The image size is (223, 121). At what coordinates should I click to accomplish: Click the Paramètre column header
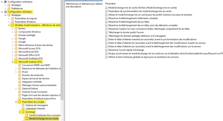(x=110, y=4)
